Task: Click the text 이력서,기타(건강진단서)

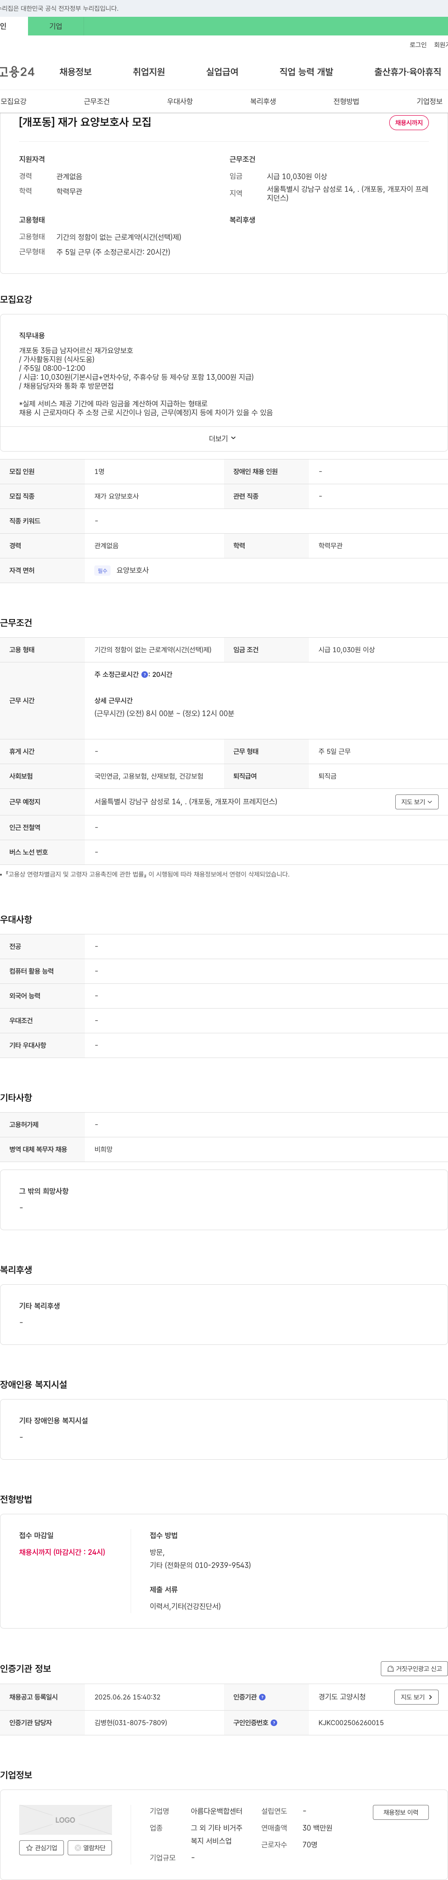Action: (185, 1606)
